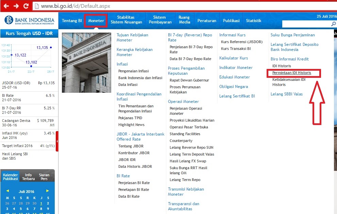Open Koordinasi Pengendalian Inflasi link
This screenshot has height=214, width=337.
pos(139,96)
